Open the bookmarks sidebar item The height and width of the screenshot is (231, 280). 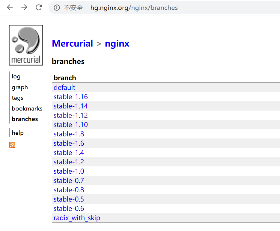click(x=27, y=108)
